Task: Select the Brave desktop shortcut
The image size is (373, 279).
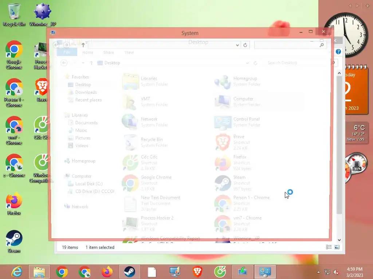Action: (42, 90)
